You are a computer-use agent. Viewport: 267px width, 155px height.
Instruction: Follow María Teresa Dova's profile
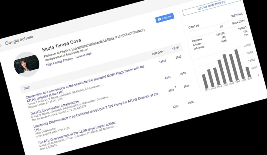[x=165, y=18]
